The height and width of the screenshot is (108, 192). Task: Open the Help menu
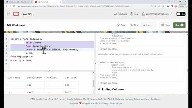(x=134, y=14)
